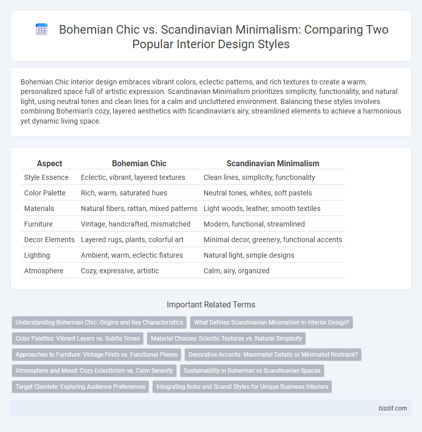Click the Important Related Terms heading
The image size is (422, 432).
coord(211,304)
